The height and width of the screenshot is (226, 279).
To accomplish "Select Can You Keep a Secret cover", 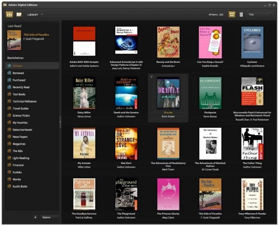I will (x=210, y=42).
